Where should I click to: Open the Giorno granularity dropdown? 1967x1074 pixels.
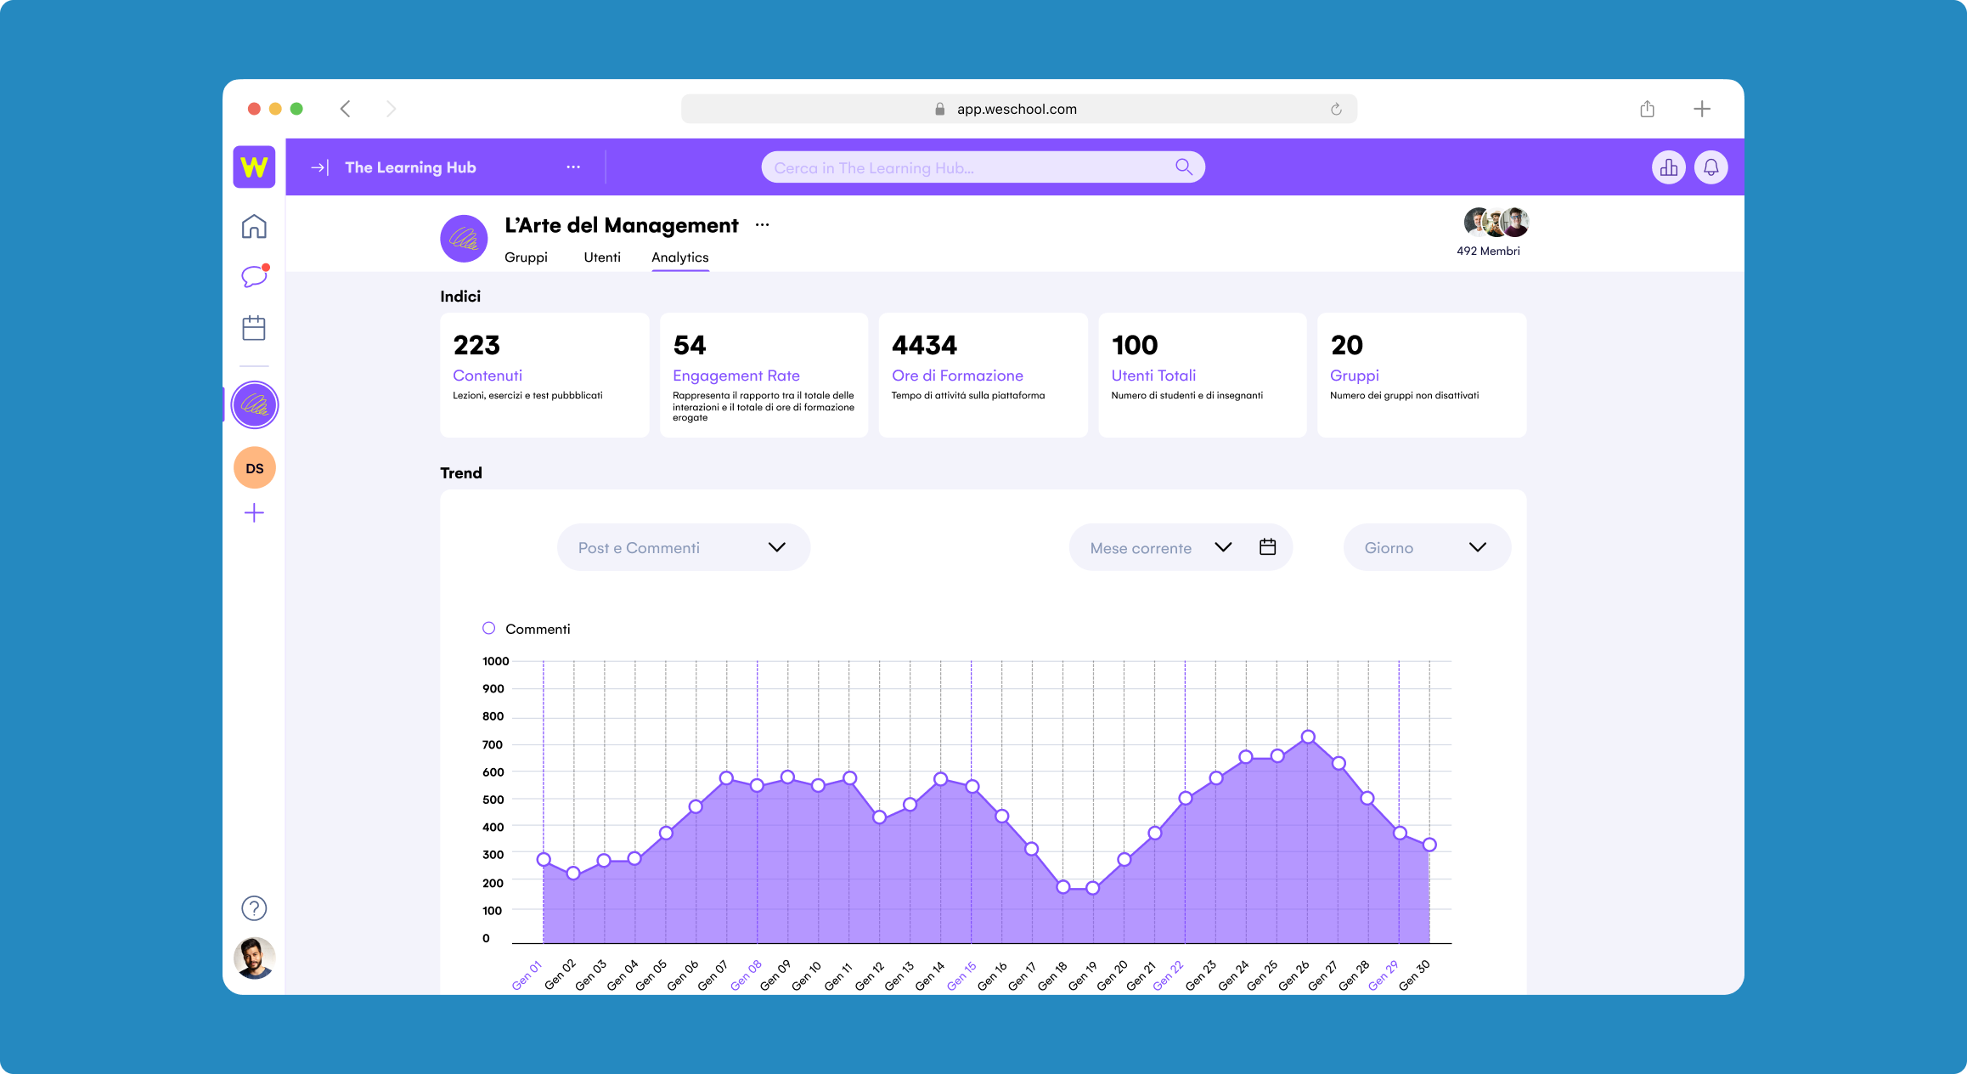click(x=1427, y=547)
